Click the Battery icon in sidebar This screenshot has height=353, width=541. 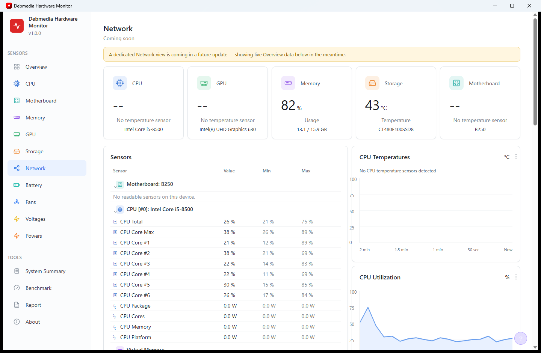[17, 185]
